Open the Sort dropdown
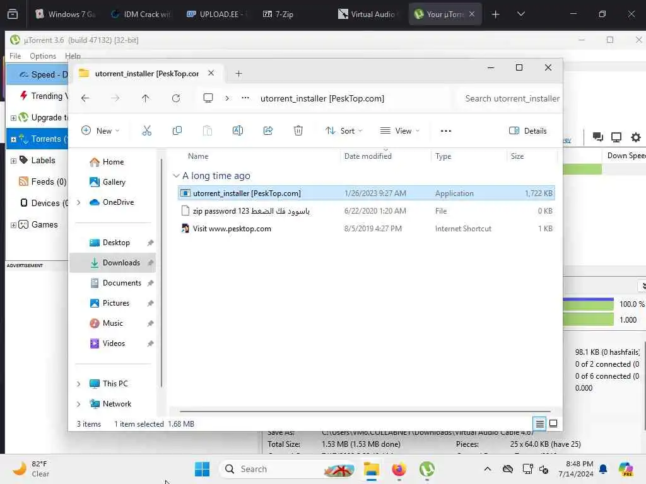646x484 pixels. (344, 131)
